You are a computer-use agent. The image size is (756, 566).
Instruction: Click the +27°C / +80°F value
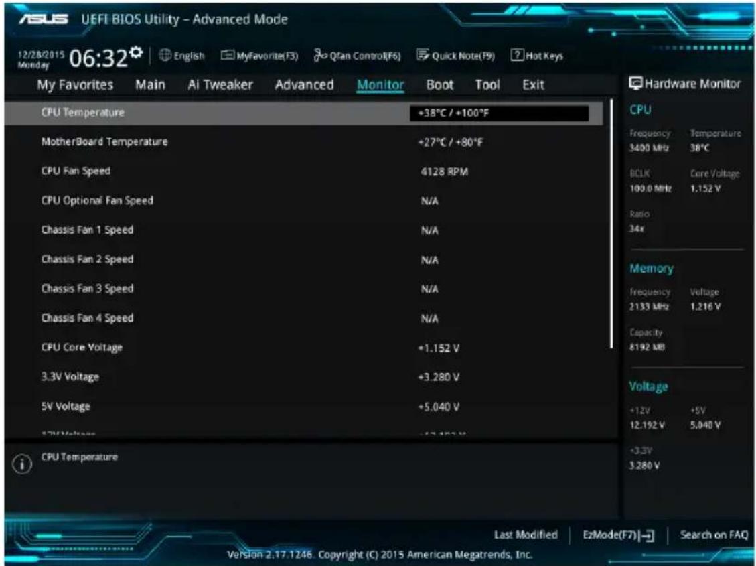pos(451,142)
